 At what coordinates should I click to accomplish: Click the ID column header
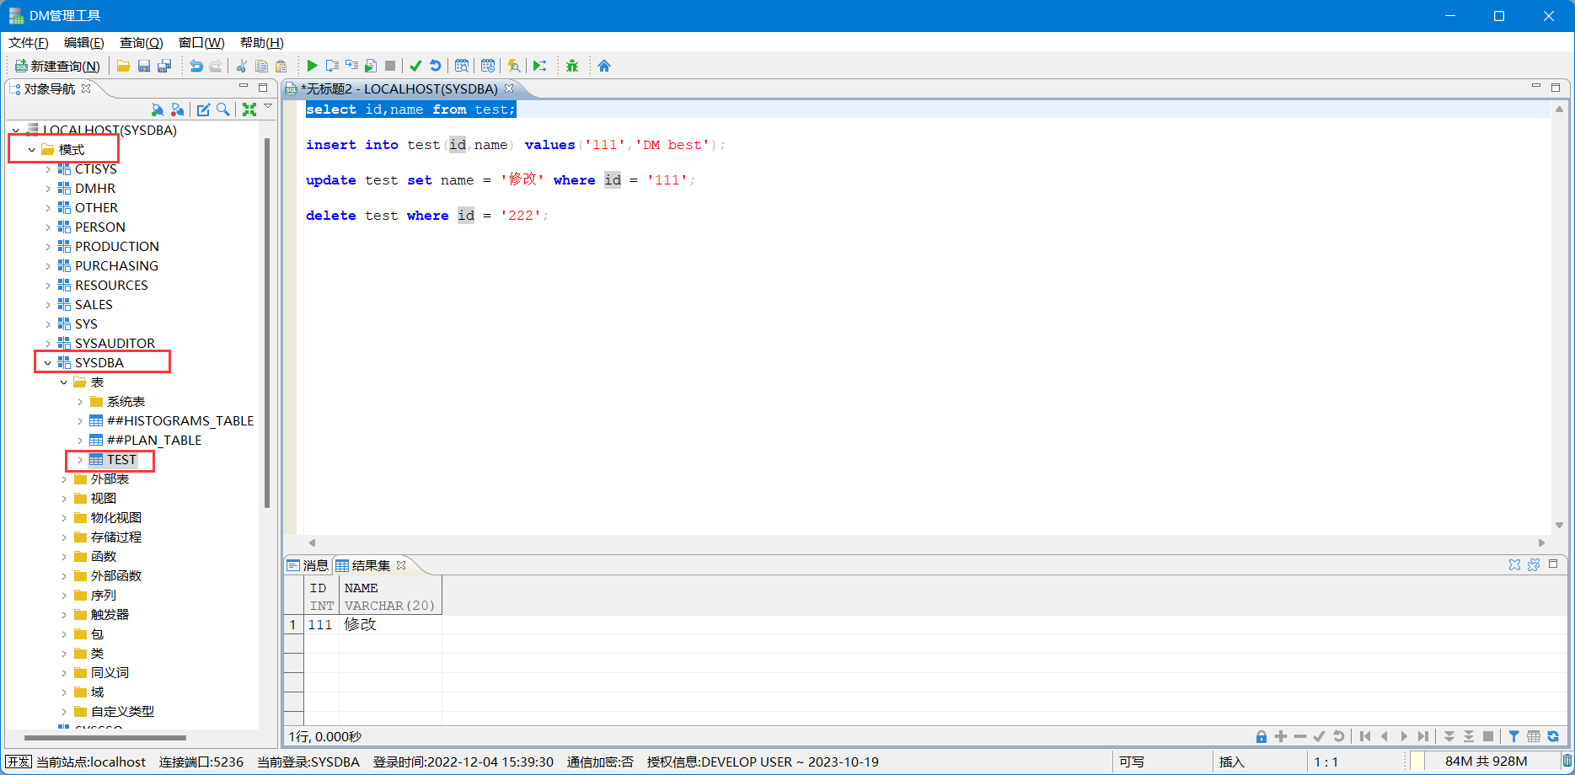tap(321, 596)
